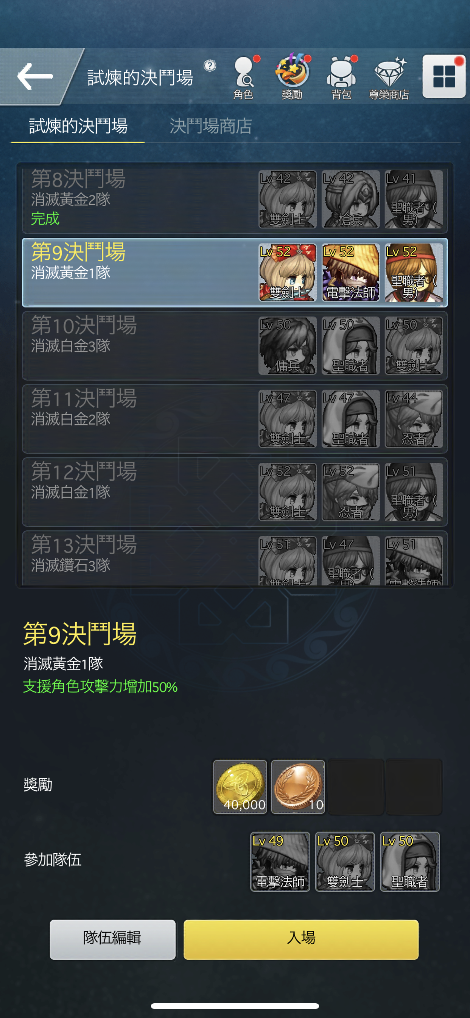Viewport: 470px width, 1018px height.
Task: Switch to the 試煉的決鬥場 tab
Action: 78,126
